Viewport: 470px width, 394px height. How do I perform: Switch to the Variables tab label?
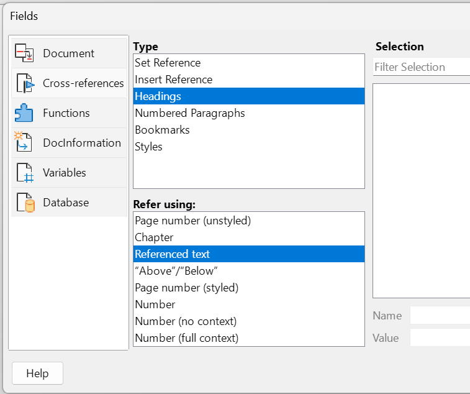click(x=65, y=173)
